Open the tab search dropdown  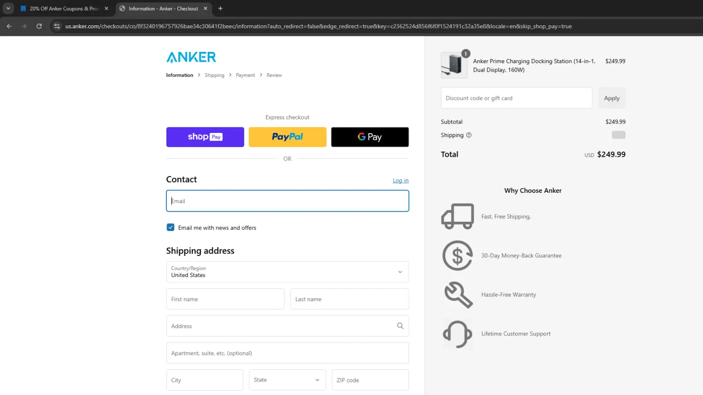[x=8, y=8]
